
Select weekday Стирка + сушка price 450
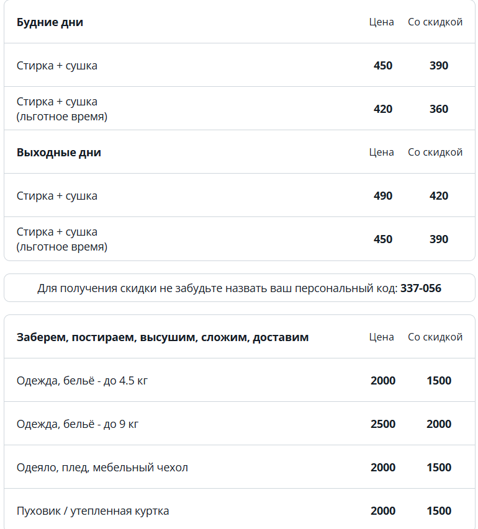click(x=383, y=66)
